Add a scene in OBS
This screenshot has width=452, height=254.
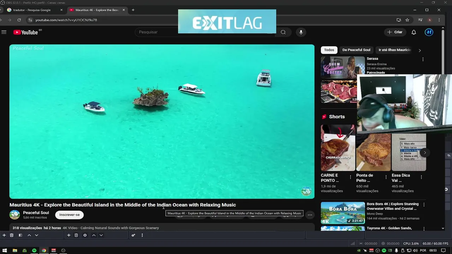click(x=4, y=235)
